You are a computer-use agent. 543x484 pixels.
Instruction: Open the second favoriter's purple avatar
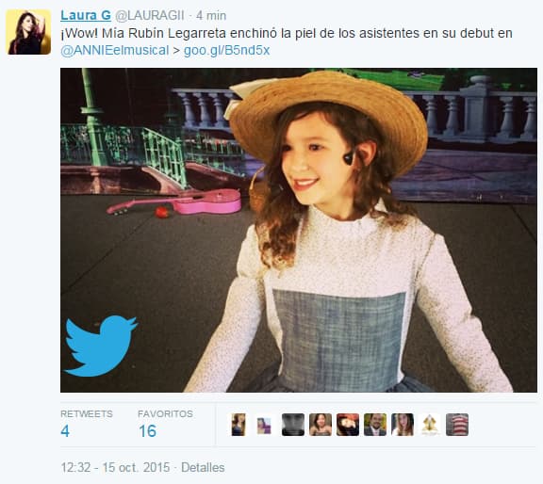click(264, 426)
